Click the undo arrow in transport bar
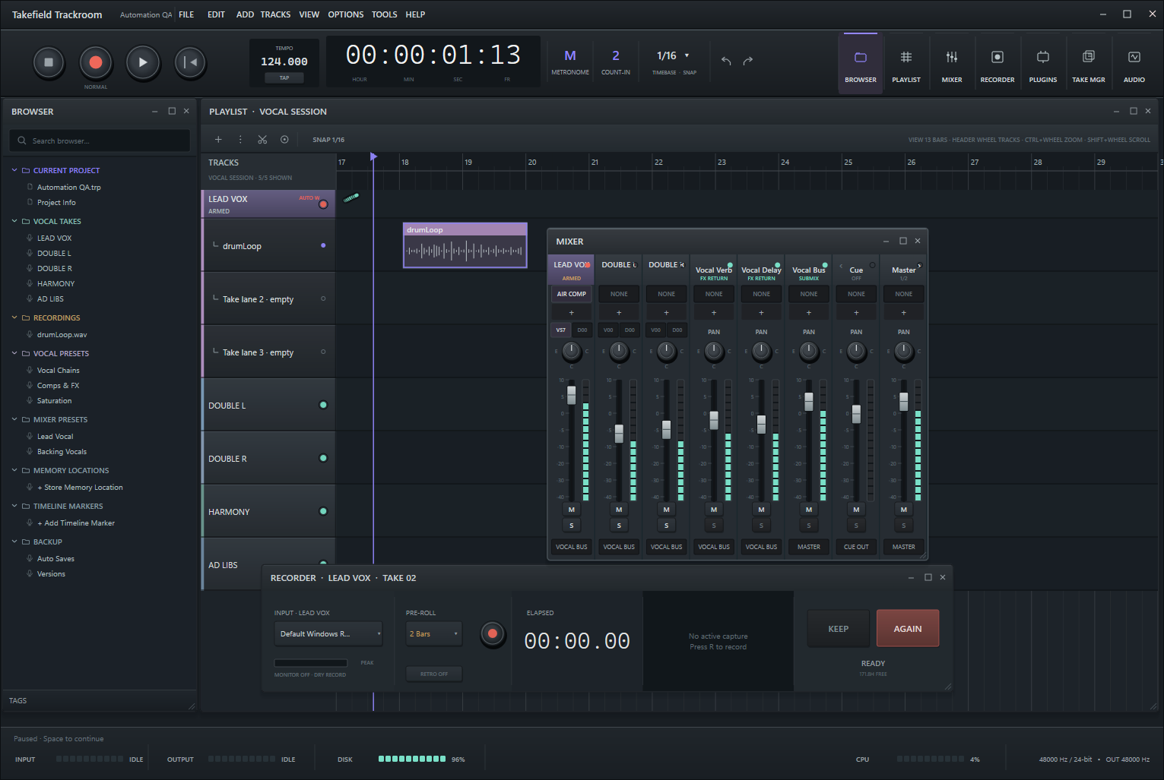This screenshot has height=780, width=1164. click(726, 61)
